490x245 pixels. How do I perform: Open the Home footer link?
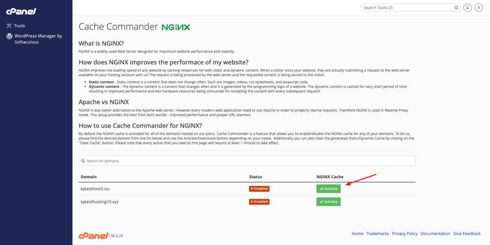click(357, 234)
